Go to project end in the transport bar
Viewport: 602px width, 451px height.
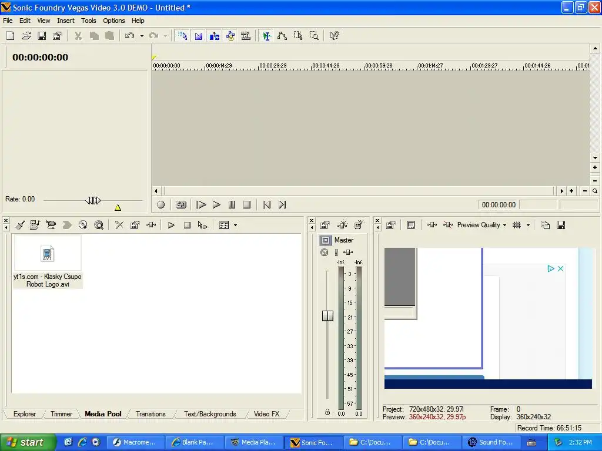coord(282,205)
